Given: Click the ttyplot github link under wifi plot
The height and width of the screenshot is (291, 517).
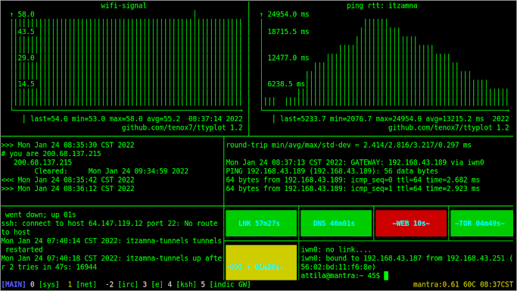Looking at the screenshot, I should click(182, 127).
